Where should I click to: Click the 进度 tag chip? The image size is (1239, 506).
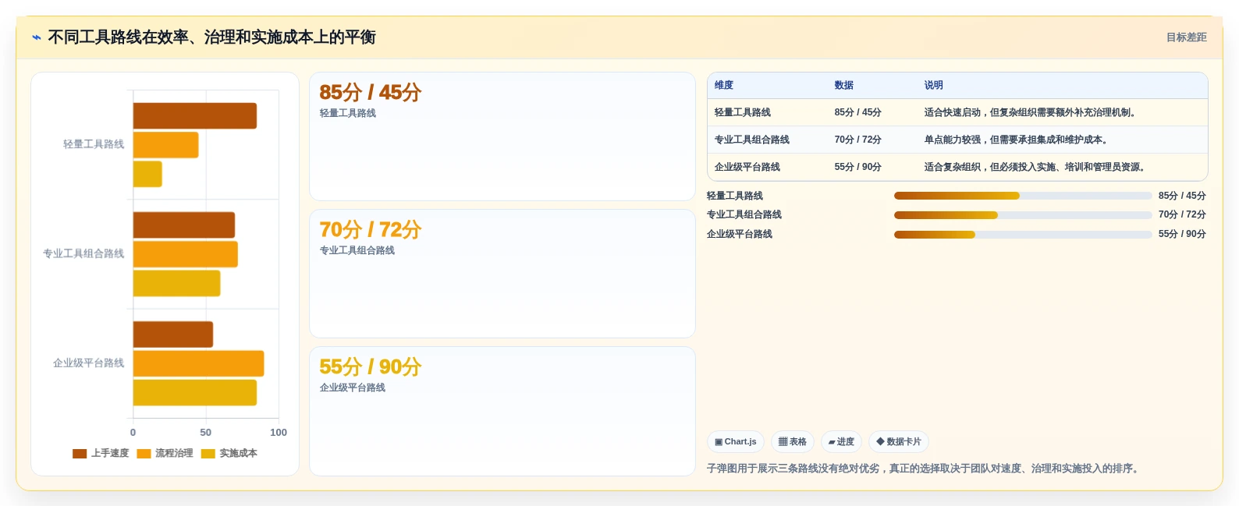(841, 442)
